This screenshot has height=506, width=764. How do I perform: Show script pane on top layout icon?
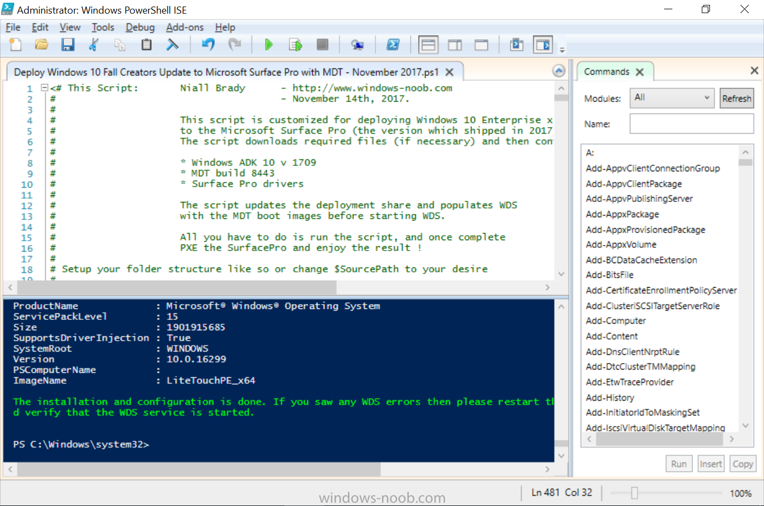(428, 45)
